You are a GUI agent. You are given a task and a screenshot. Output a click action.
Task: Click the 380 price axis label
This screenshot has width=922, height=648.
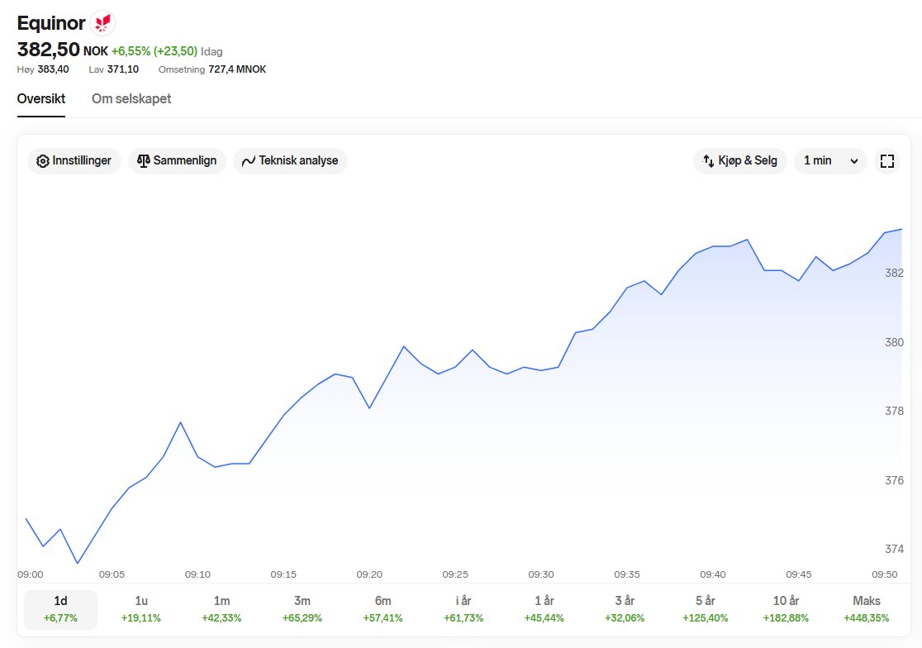pyautogui.click(x=895, y=342)
